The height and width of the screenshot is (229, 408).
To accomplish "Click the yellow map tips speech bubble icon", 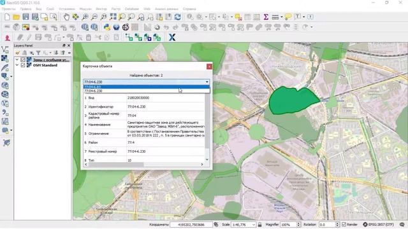I will (288, 17).
